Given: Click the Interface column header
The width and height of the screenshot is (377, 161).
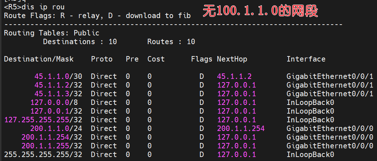Looking at the screenshot, I should click(306, 59).
